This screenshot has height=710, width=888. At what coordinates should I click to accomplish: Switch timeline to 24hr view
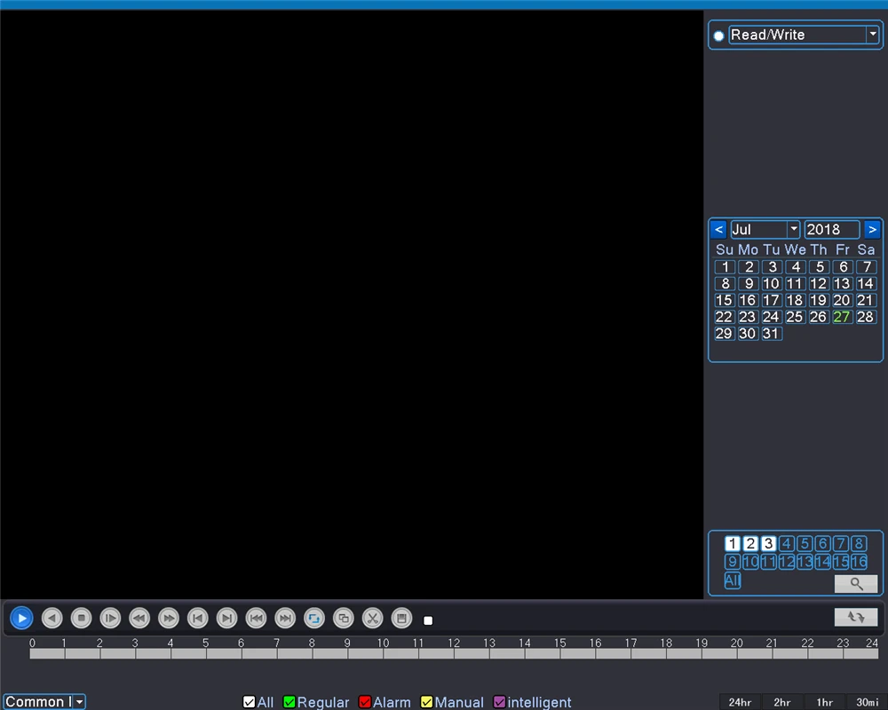[741, 702]
